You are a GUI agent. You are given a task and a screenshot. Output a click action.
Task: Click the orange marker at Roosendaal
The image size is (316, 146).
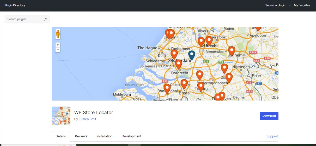click(x=167, y=89)
